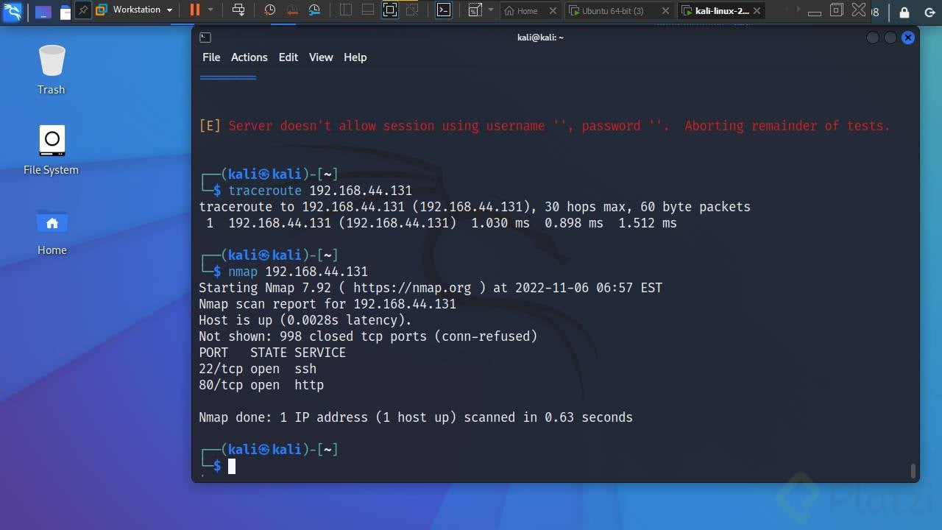Click the '80/tcp open http' output row
This screenshot has height=530, width=942.
261,385
